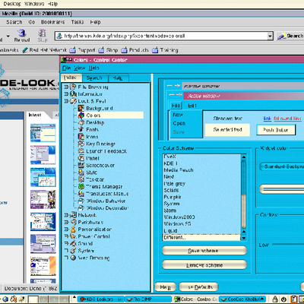Click the first thumbnail on the KDE-Look page
This screenshot has width=304, height=304.
tap(43, 133)
